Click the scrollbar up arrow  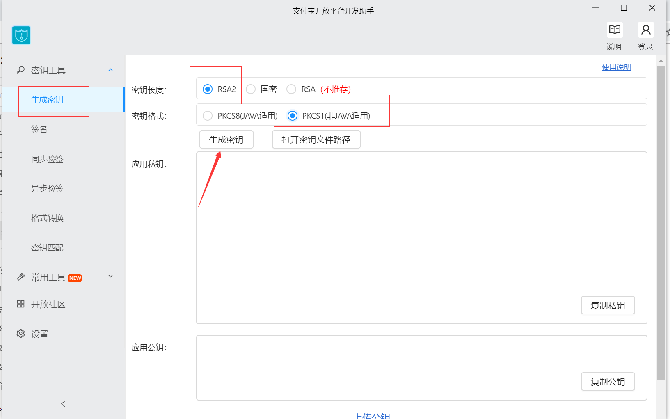click(661, 61)
